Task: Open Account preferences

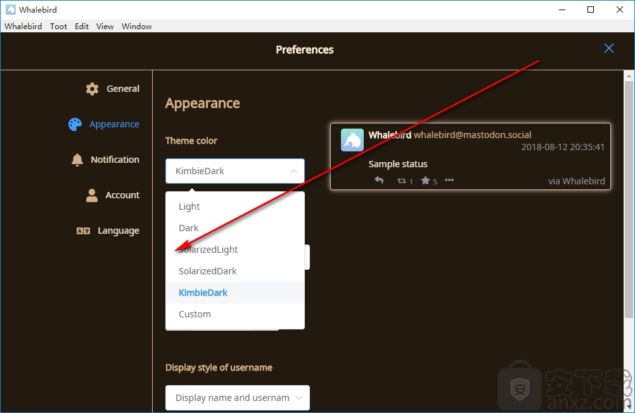Action: 113,195
